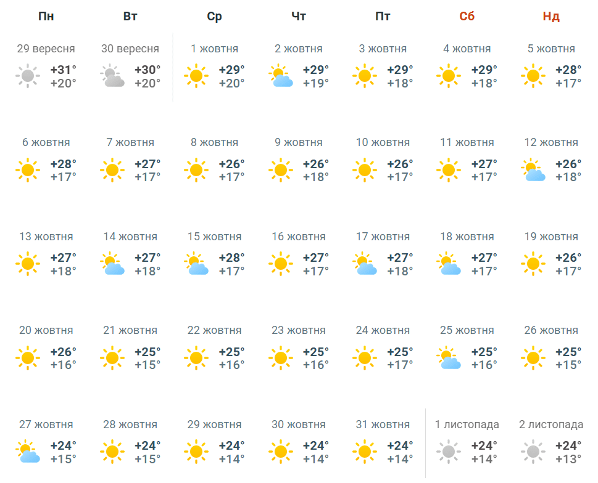598x483 pixels.
Task: Open the 5 жовтня date link
Action: [x=551, y=49]
